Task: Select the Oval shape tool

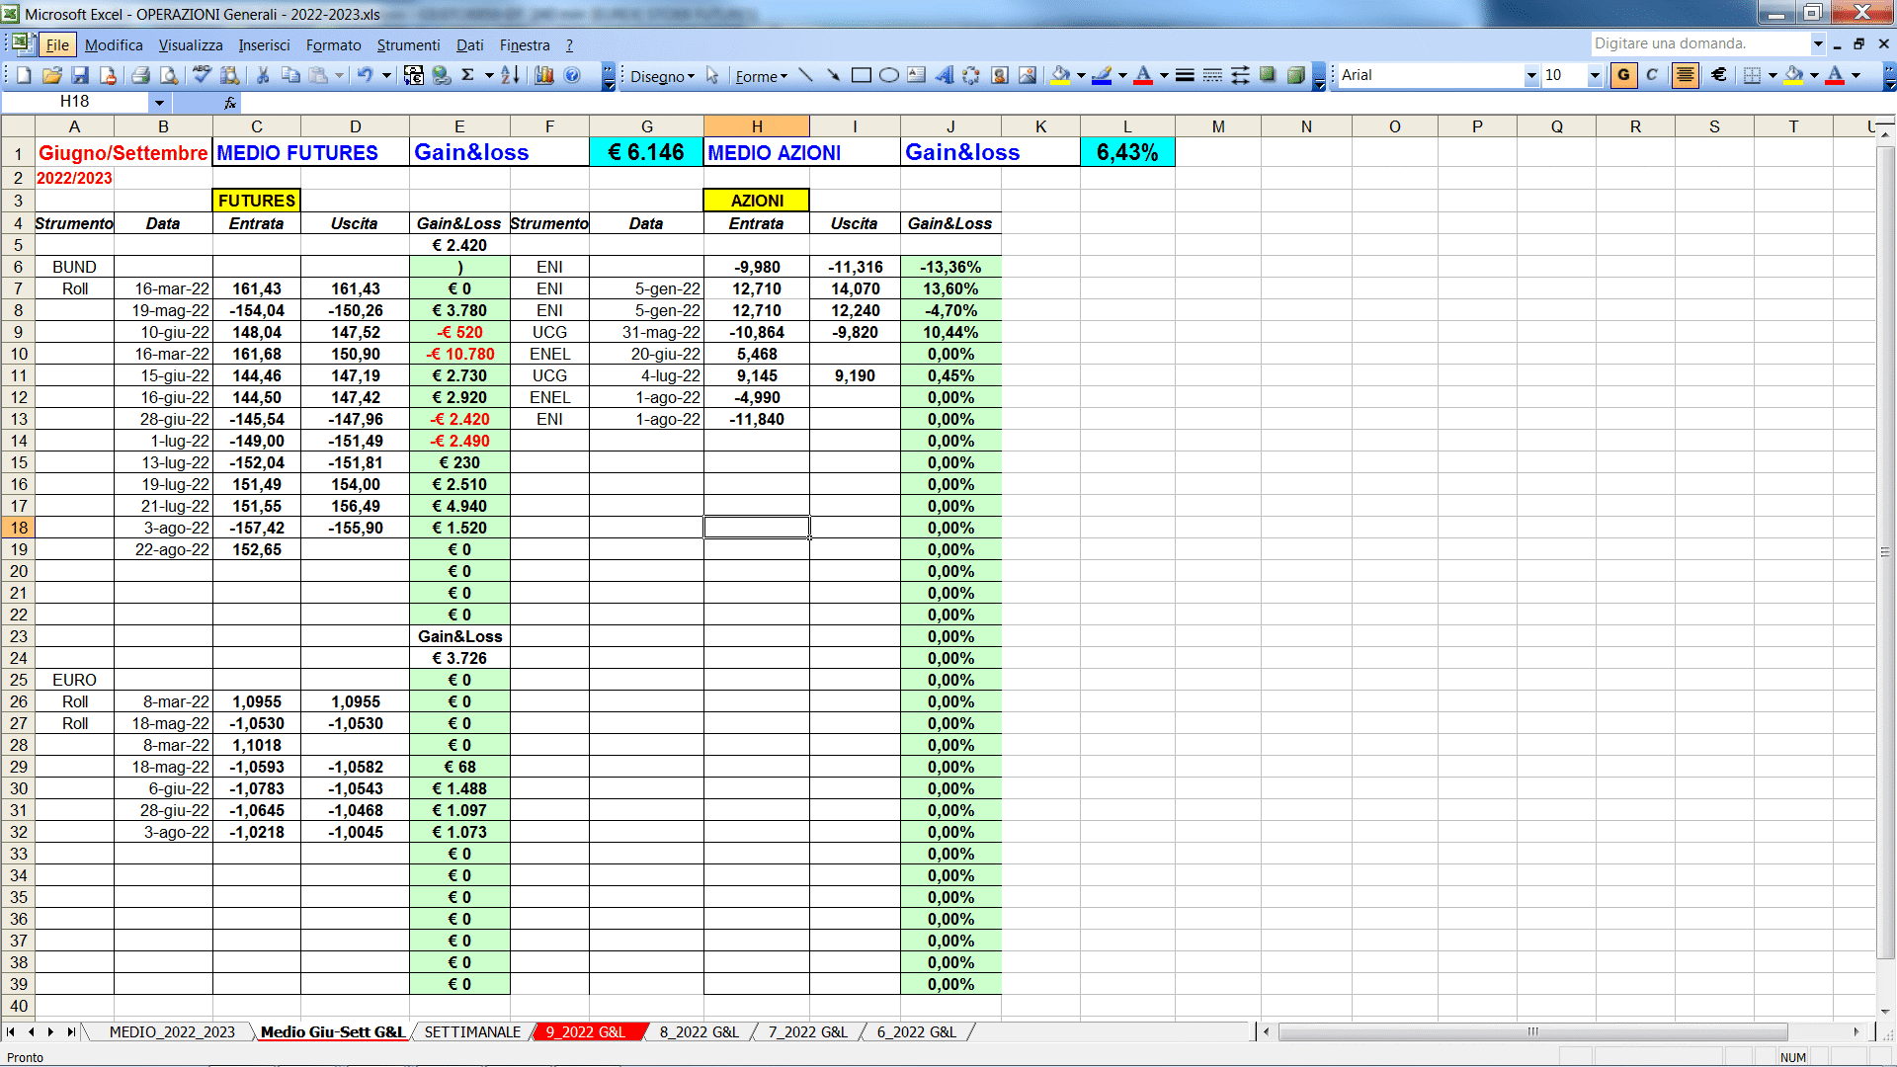Action: point(889,75)
